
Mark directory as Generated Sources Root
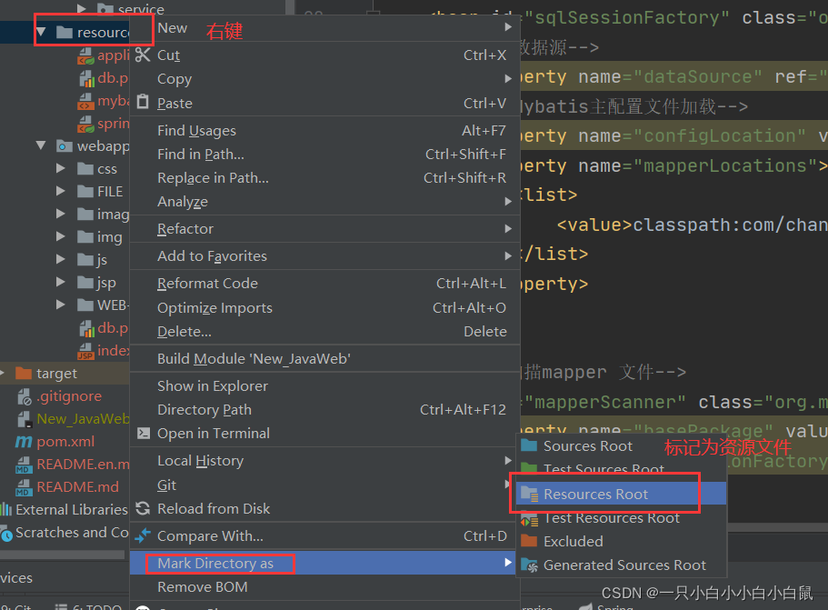coord(621,565)
